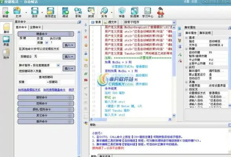
Task: Click the 我知道了，以后不必提示 link
Action: pos(108,148)
